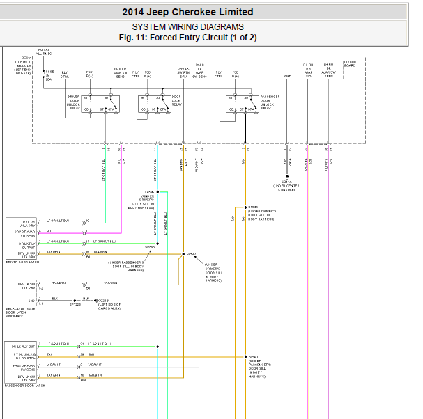
Task: Click the '2014 Jeep Cherokee Limited' title
Action: pyautogui.click(x=187, y=12)
